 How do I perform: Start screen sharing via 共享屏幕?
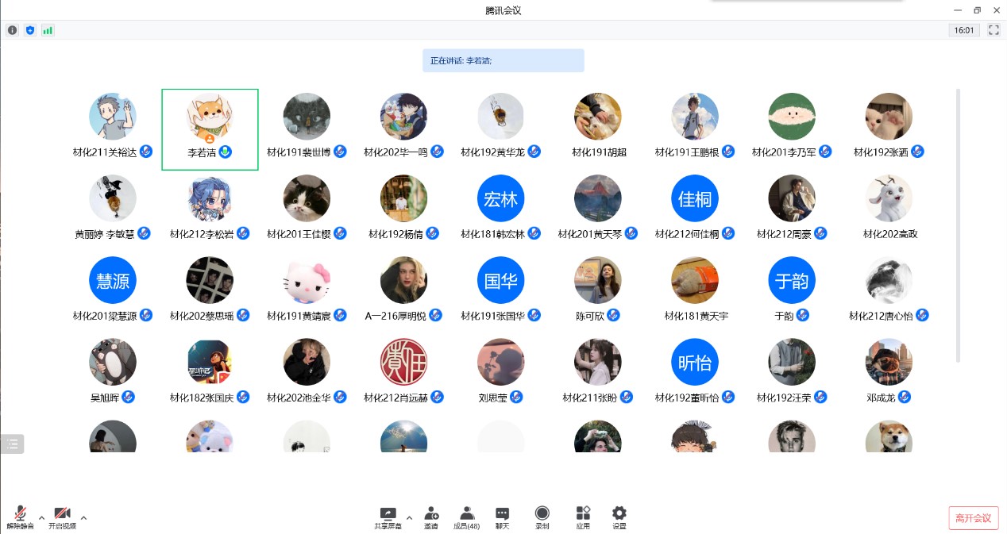pyautogui.click(x=388, y=517)
